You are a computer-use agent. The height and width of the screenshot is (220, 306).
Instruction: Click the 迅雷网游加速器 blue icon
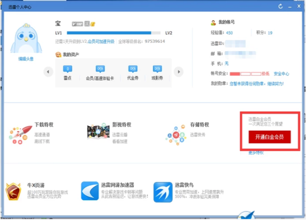pos(90,191)
